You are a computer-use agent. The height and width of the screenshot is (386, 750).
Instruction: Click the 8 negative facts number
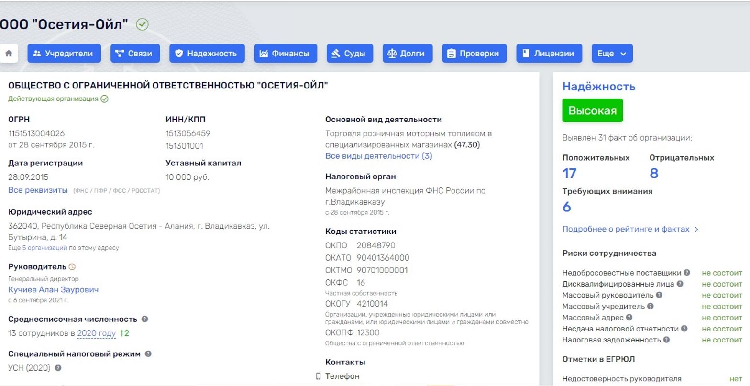tap(654, 173)
